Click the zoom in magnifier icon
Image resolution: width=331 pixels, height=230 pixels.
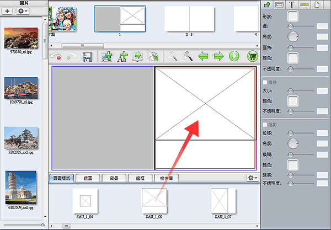point(188,56)
